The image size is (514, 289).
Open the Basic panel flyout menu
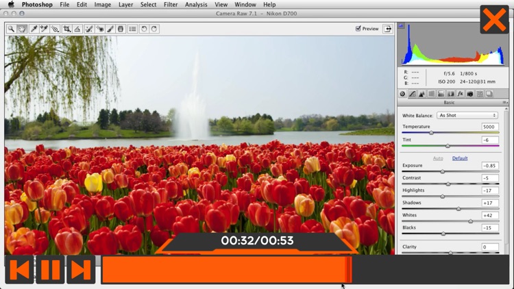click(505, 103)
